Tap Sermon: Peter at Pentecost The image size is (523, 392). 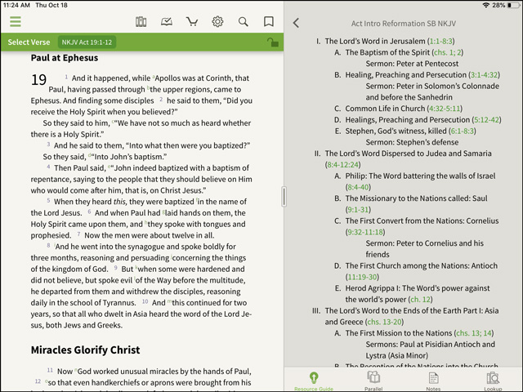[x=412, y=64]
